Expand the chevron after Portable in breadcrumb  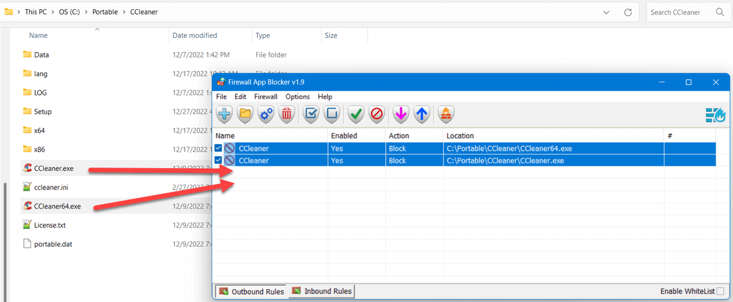click(124, 12)
